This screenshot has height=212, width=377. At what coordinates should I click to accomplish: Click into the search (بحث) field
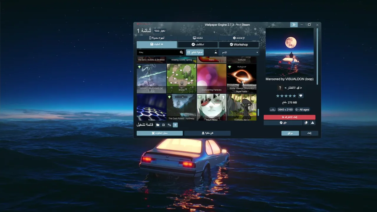coord(158,52)
